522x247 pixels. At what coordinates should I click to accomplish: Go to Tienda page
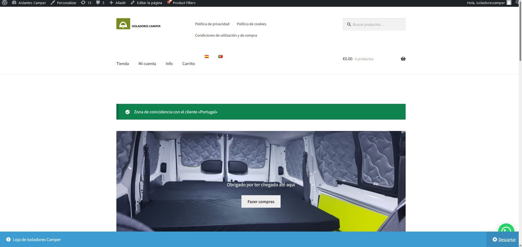pos(123,63)
